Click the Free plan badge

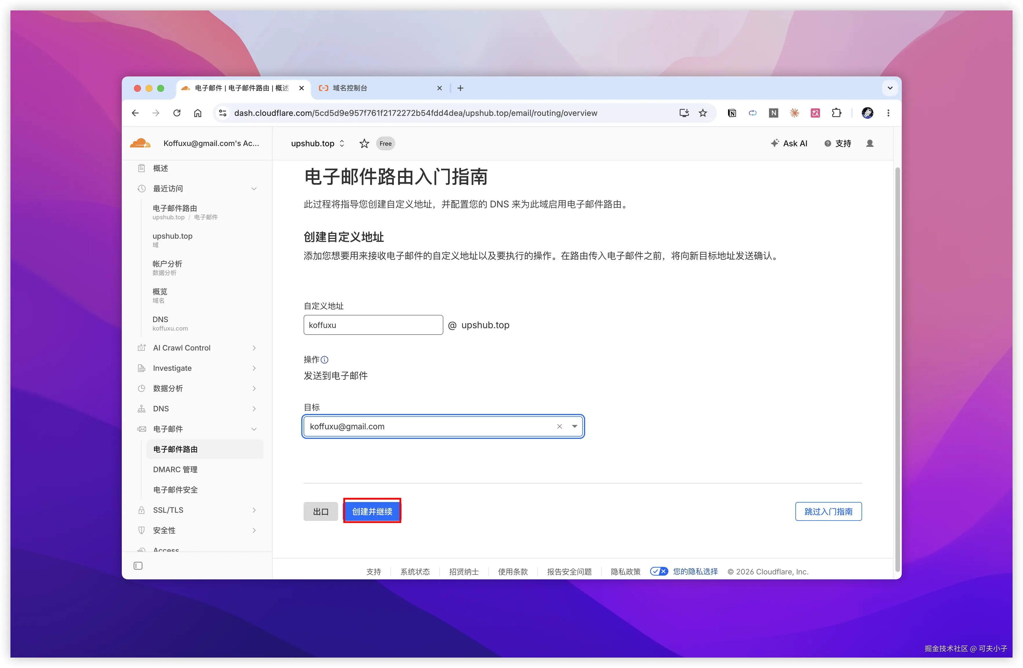pos(386,143)
